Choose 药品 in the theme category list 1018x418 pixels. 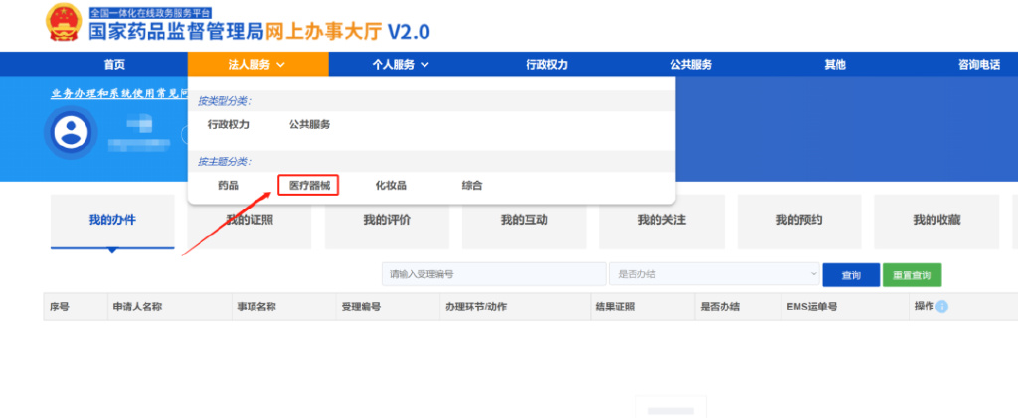click(x=228, y=185)
